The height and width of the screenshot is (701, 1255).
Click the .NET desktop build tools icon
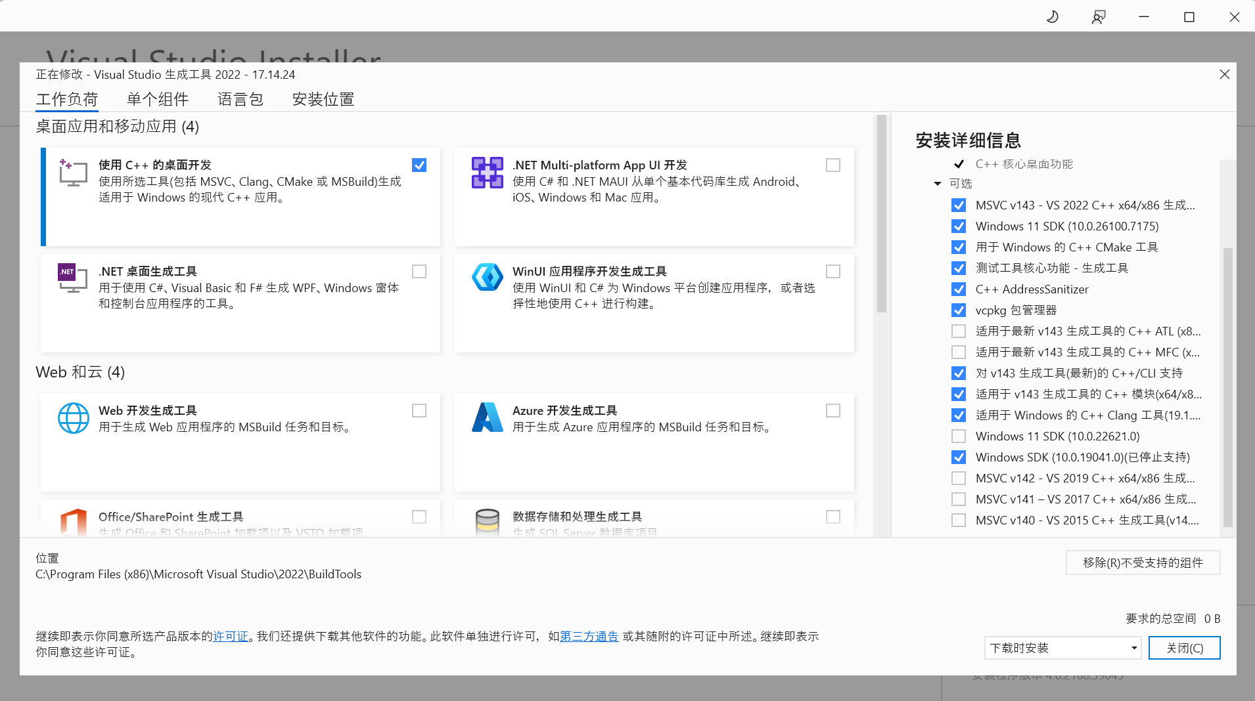pos(73,278)
